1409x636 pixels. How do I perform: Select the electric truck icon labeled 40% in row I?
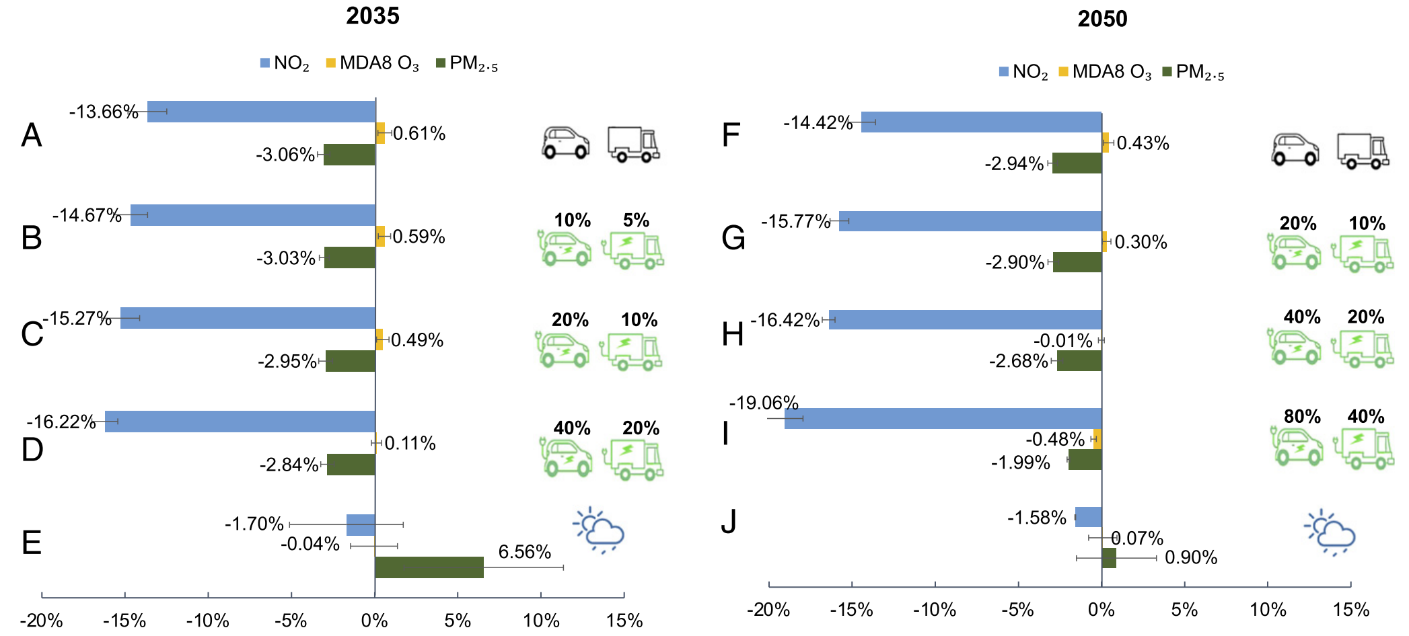pyautogui.click(x=1363, y=448)
